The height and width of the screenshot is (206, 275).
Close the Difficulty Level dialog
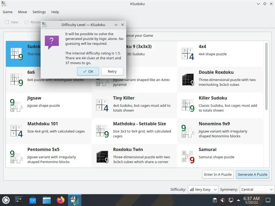tap(122, 25)
